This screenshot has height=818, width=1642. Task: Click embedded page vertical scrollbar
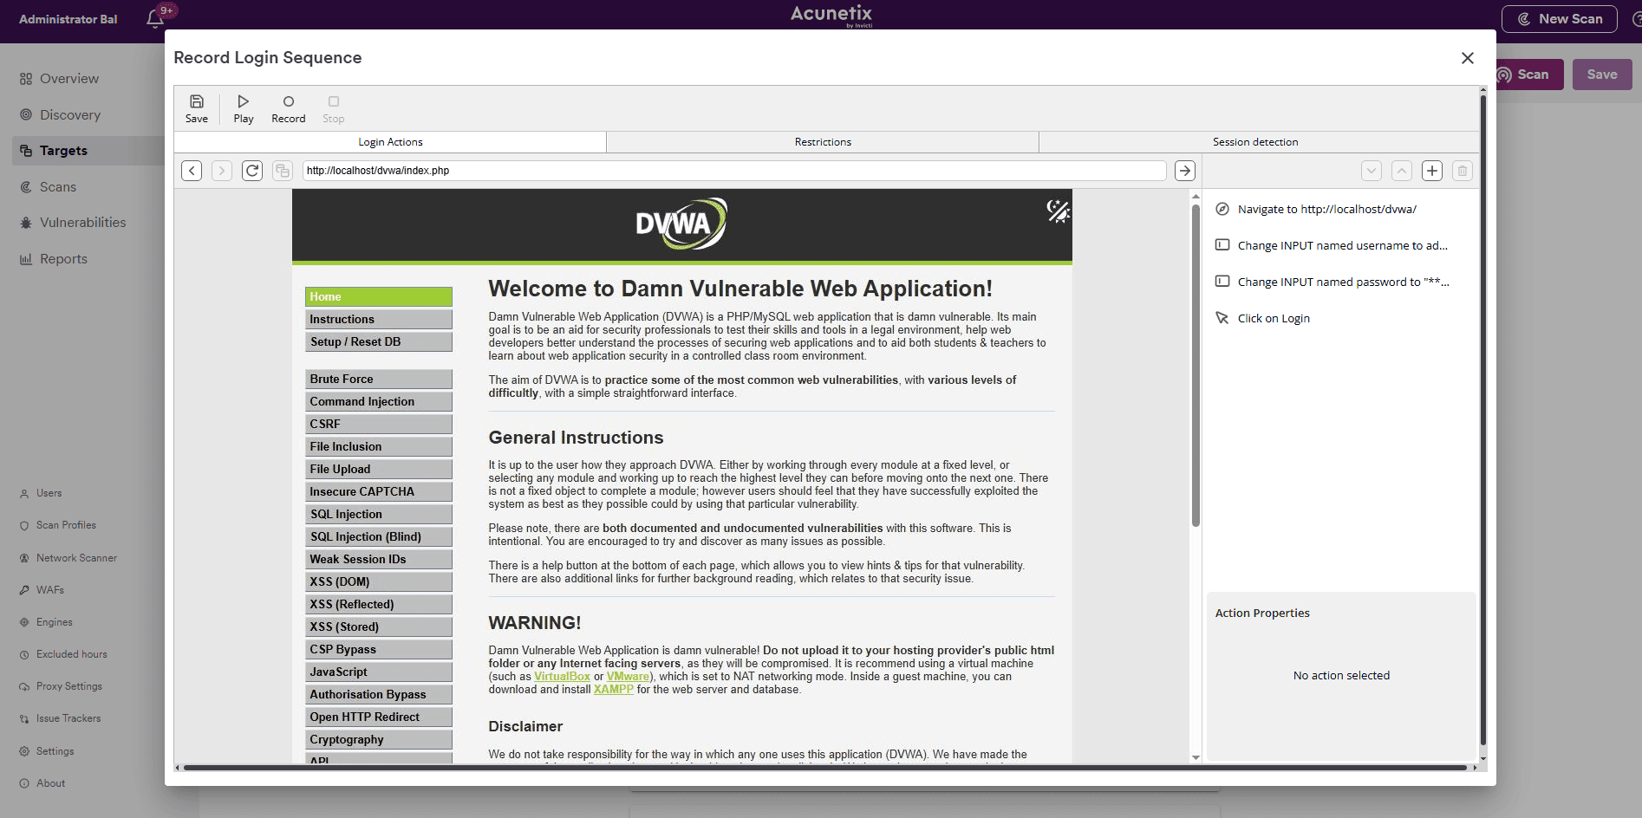1196,365
